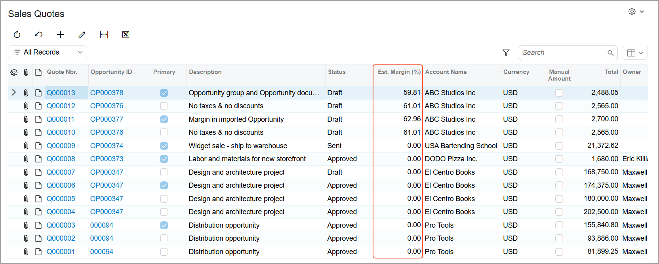This screenshot has height=264, width=659.
Task: Toggle Manual Amount checkbox for Q000008
Action: [559, 159]
